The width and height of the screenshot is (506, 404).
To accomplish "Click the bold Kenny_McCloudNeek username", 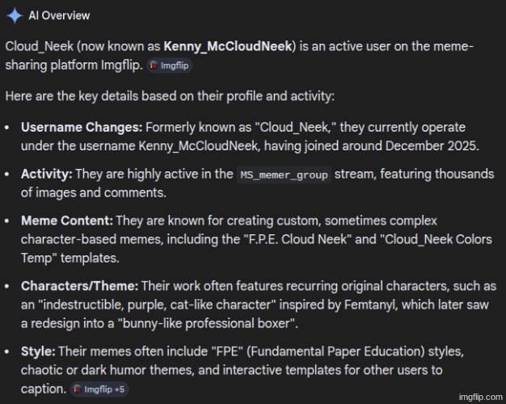I will [x=229, y=47].
